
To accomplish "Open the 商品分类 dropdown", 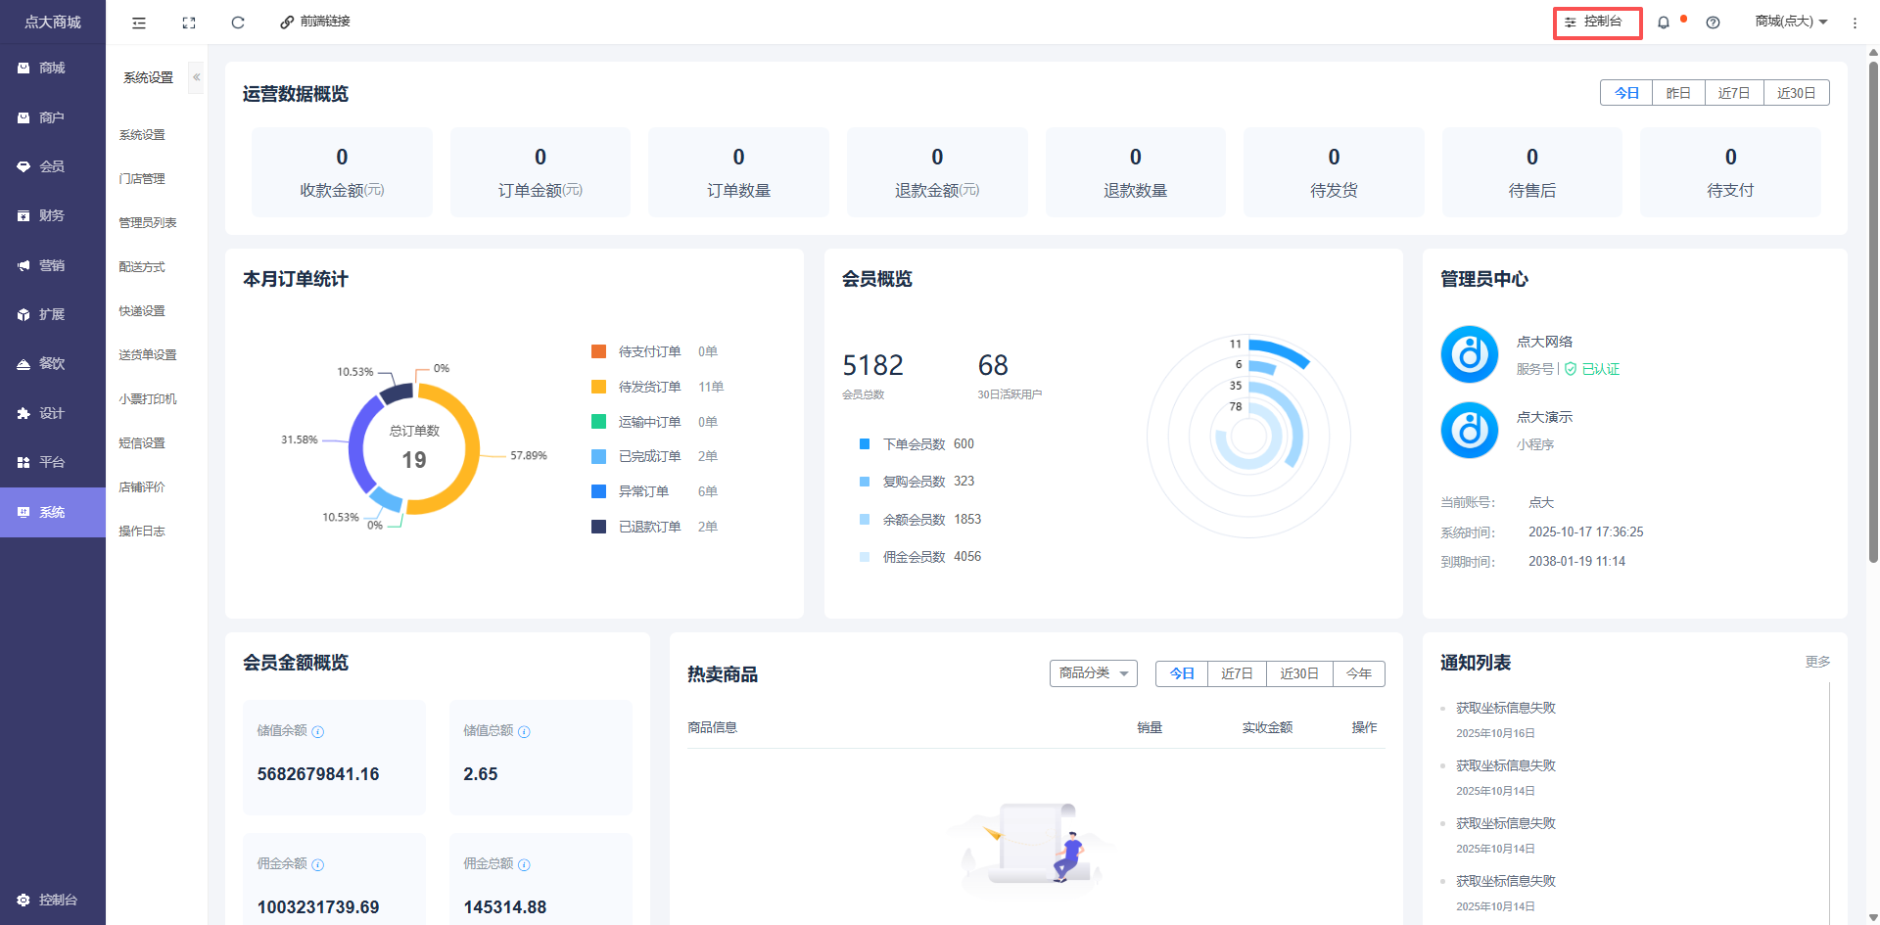I will pos(1094,673).
